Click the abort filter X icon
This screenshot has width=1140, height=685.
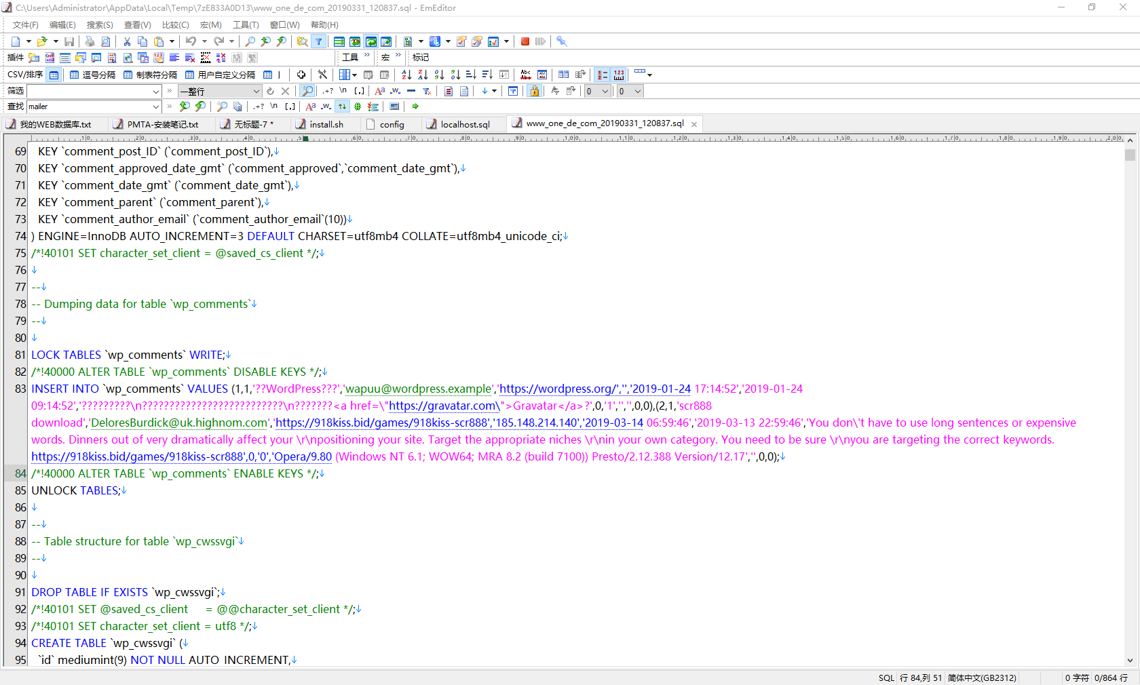286,91
